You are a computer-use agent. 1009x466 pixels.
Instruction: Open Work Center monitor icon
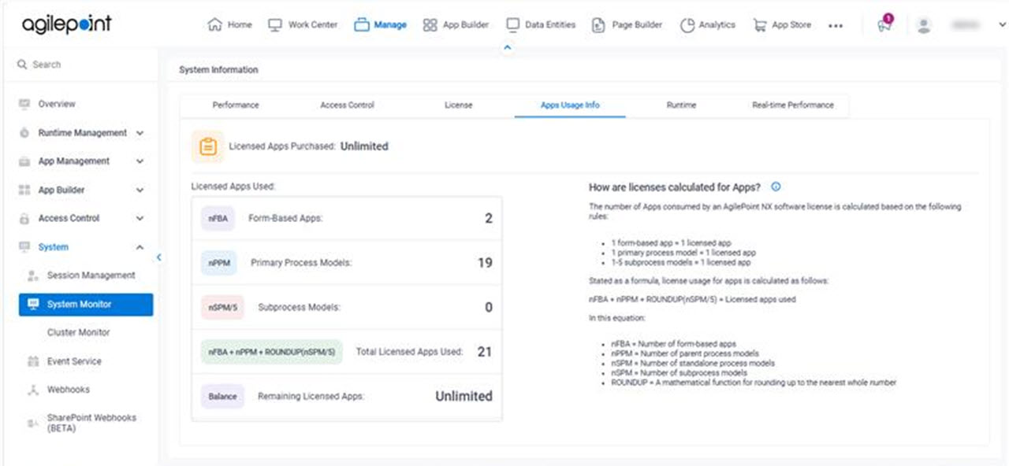click(x=275, y=25)
